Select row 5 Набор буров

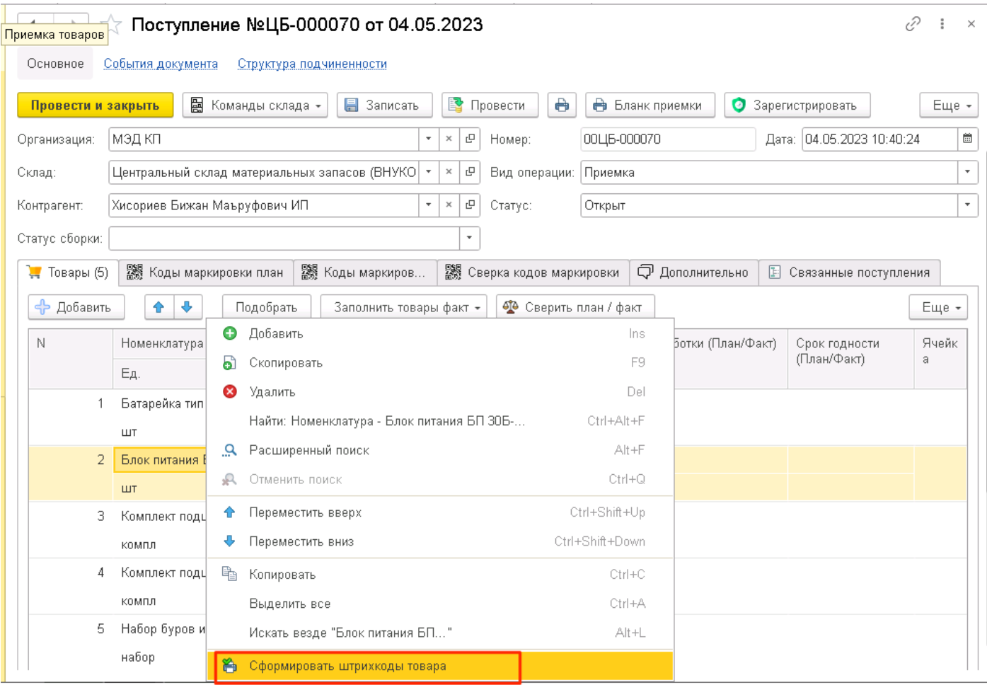(x=117, y=643)
